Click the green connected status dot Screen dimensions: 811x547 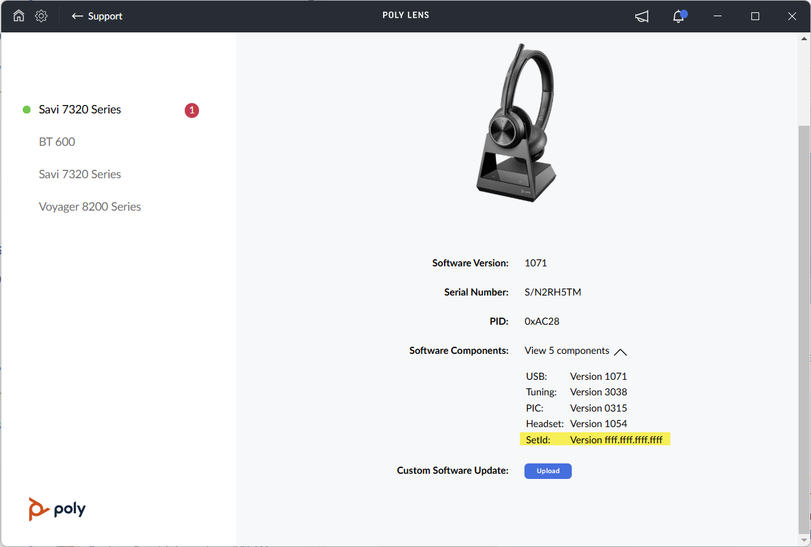pos(27,110)
